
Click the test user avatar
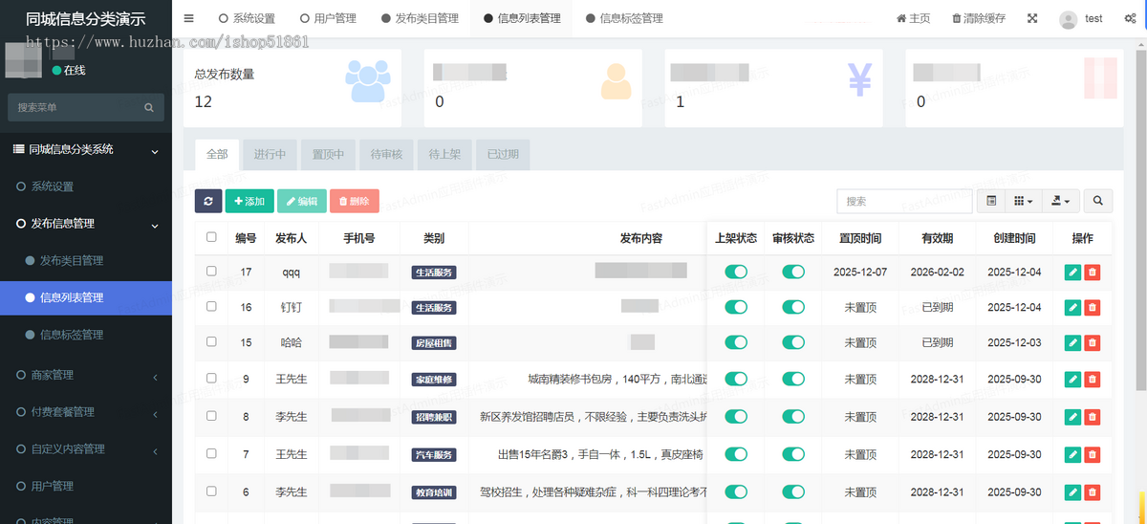tap(1069, 19)
